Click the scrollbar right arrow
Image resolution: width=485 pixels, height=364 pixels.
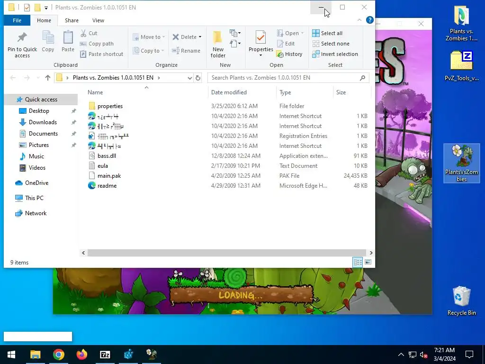371,253
